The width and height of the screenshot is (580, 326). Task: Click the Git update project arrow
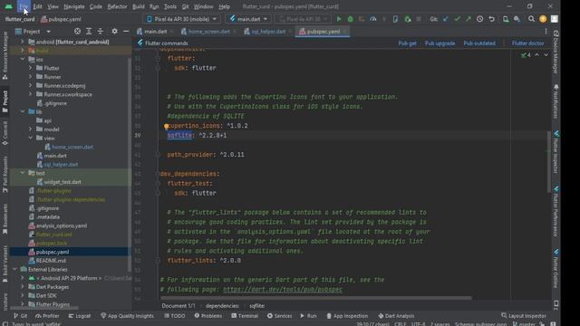tap(446, 19)
